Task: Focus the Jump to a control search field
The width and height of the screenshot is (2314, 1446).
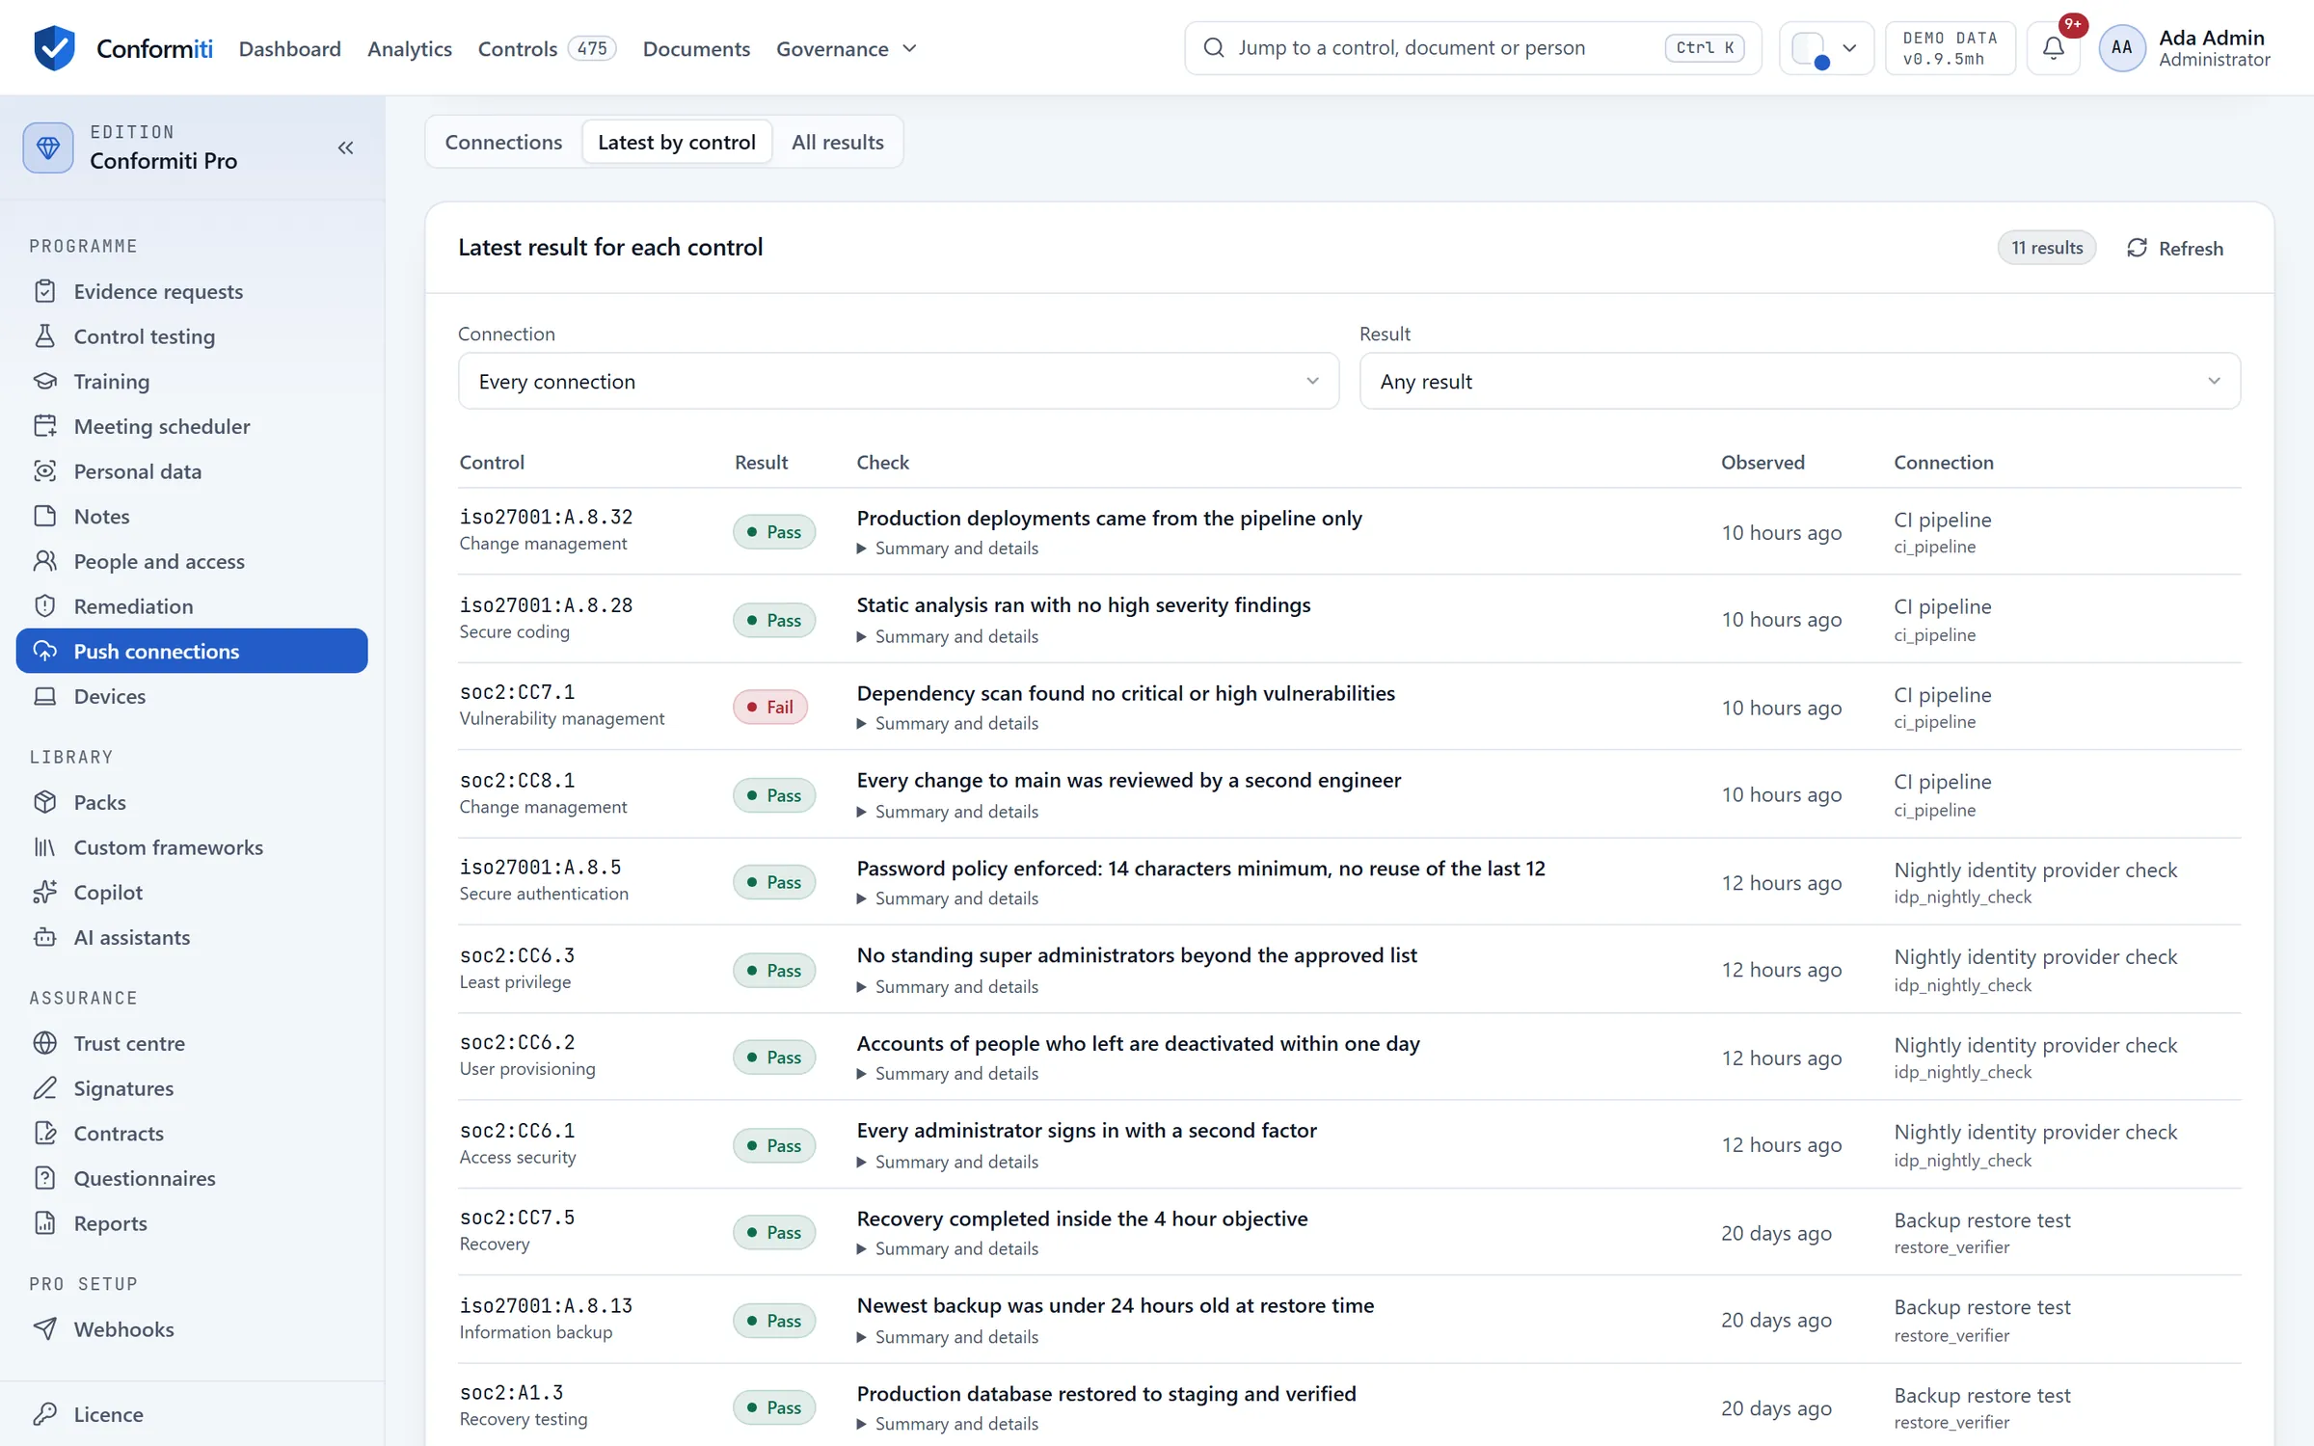Action: [1472, 48]
